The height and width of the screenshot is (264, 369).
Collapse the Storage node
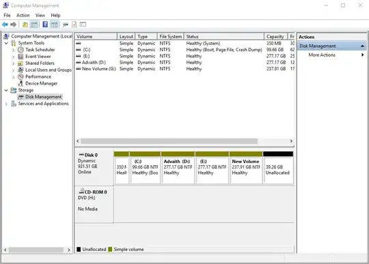(x=6, y=90)
